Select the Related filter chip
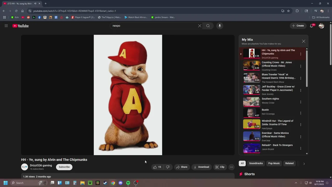 coord(289,163)
